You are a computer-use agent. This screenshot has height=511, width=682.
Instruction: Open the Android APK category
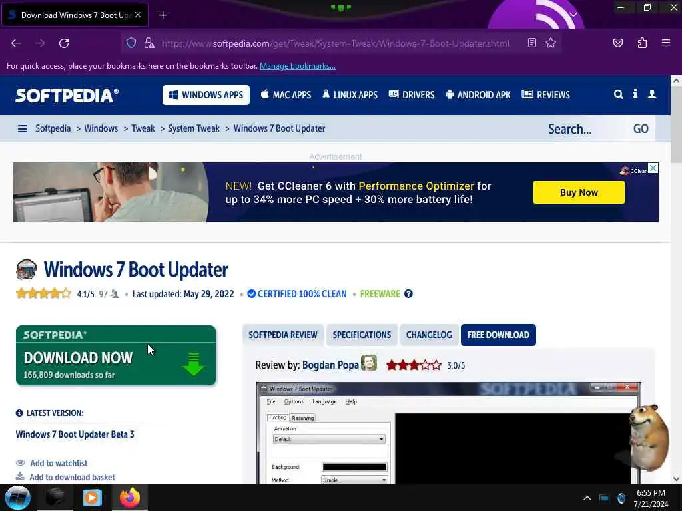(478, 95)
